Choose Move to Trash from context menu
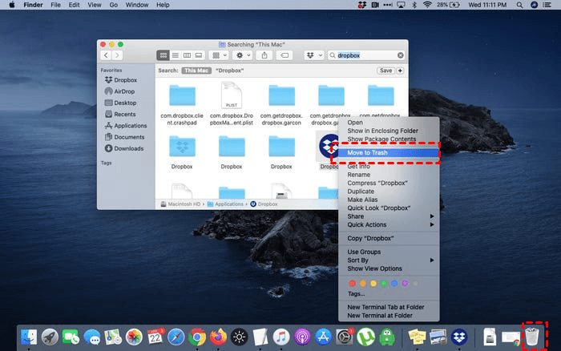Screen dimensions: 561x351 [x=388, y=152]
